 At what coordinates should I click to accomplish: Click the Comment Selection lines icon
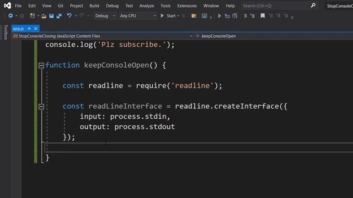(x=245, y=16)
